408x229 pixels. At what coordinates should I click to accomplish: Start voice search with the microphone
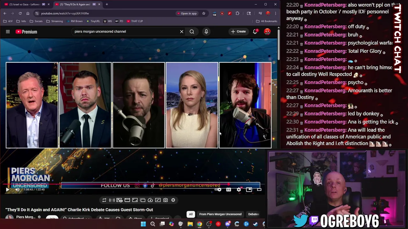[206, 31]
